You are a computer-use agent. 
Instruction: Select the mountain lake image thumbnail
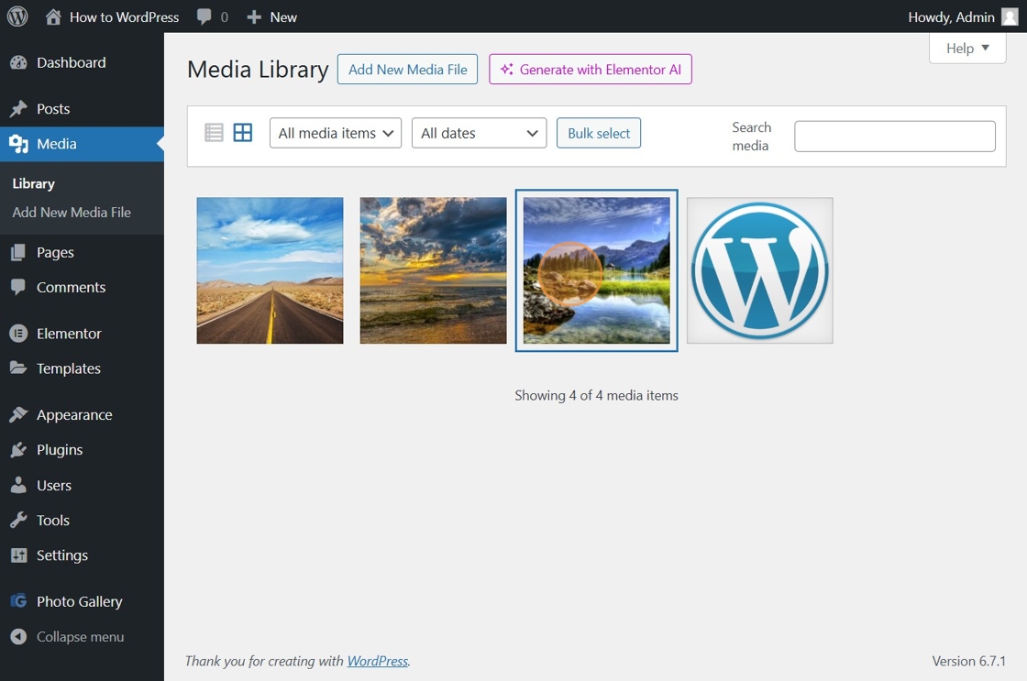[x=597, y=270]
